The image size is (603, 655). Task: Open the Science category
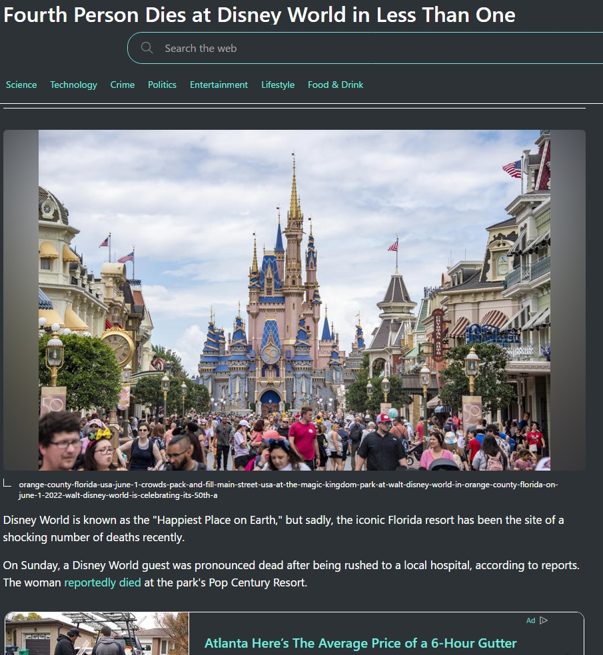tap(21, 85)
